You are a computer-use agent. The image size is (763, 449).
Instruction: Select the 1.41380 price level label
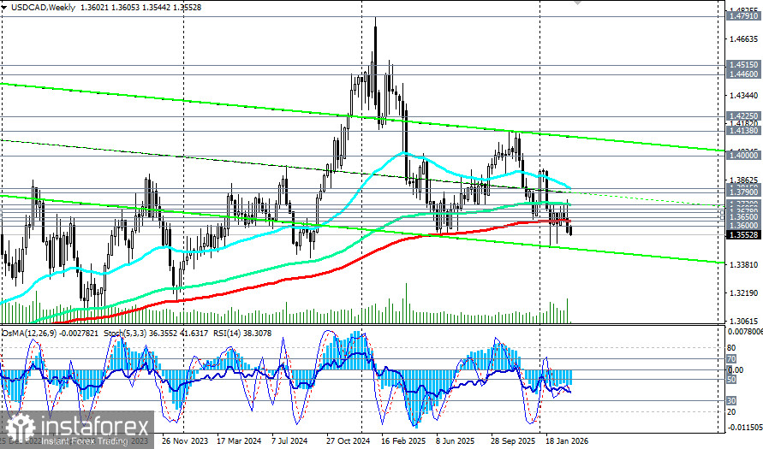coord(743,131)
